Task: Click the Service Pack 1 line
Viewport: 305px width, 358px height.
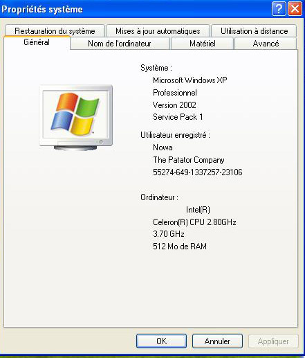Action: coord(178,117)
